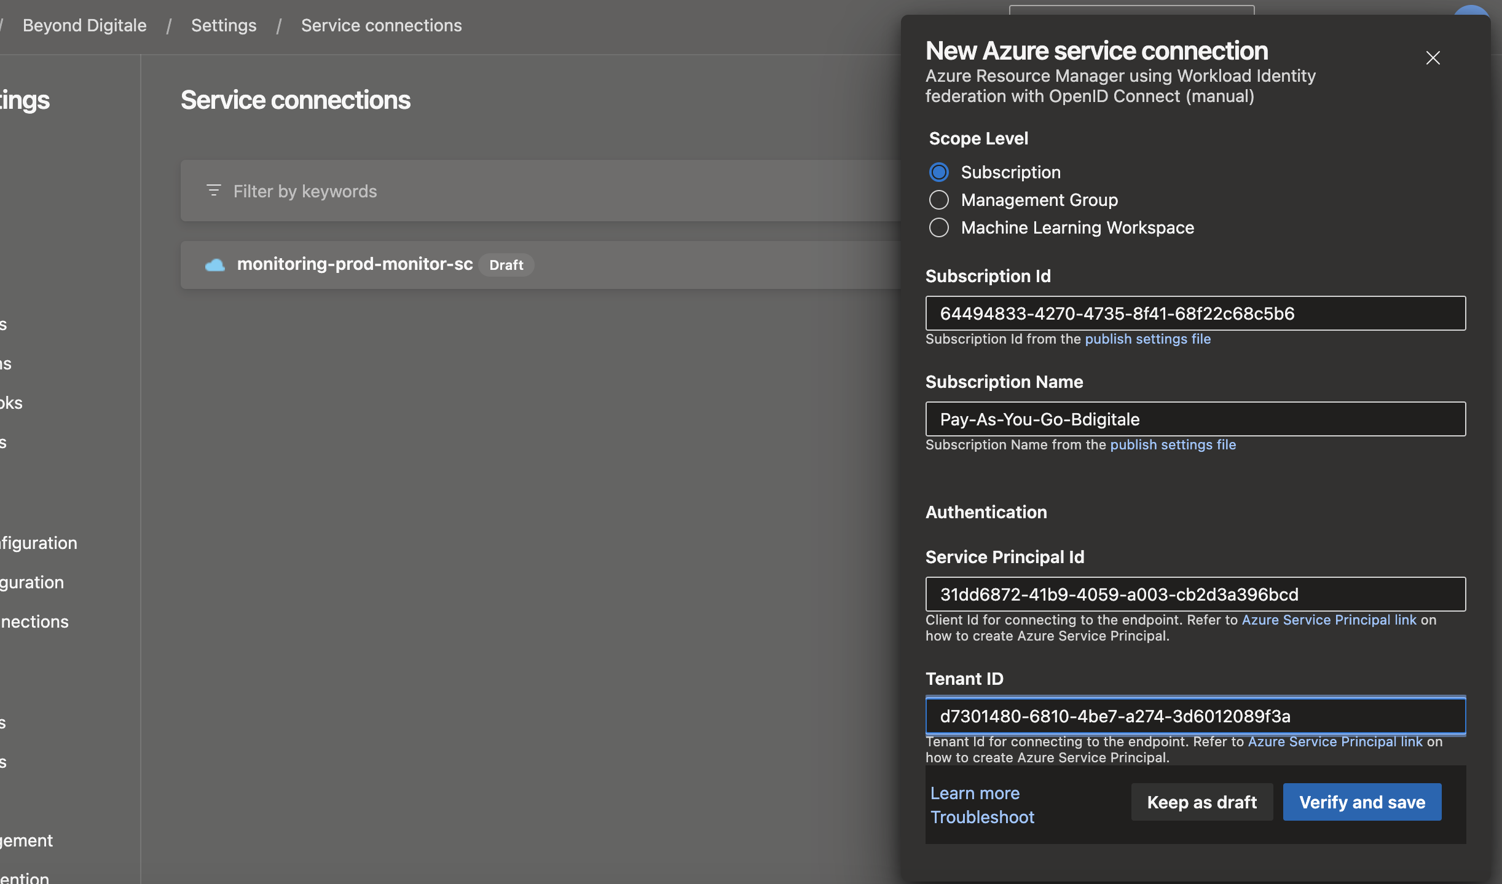Select the Management Group scope level

point(939,200)
